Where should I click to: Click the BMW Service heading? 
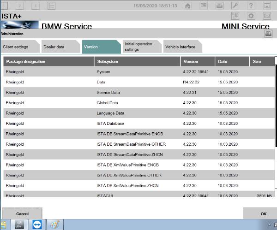point(66,26)
